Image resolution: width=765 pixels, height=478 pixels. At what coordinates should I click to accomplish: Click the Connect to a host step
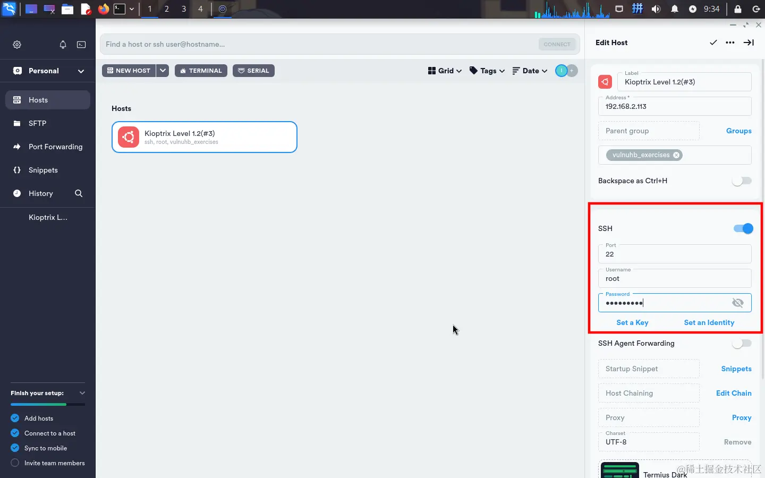click(x=43, y=433)
